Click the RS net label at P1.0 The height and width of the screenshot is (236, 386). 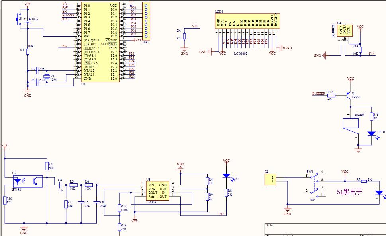64,4
